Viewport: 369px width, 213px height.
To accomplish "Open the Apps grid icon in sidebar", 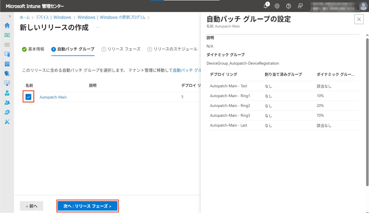I will 7,64.
